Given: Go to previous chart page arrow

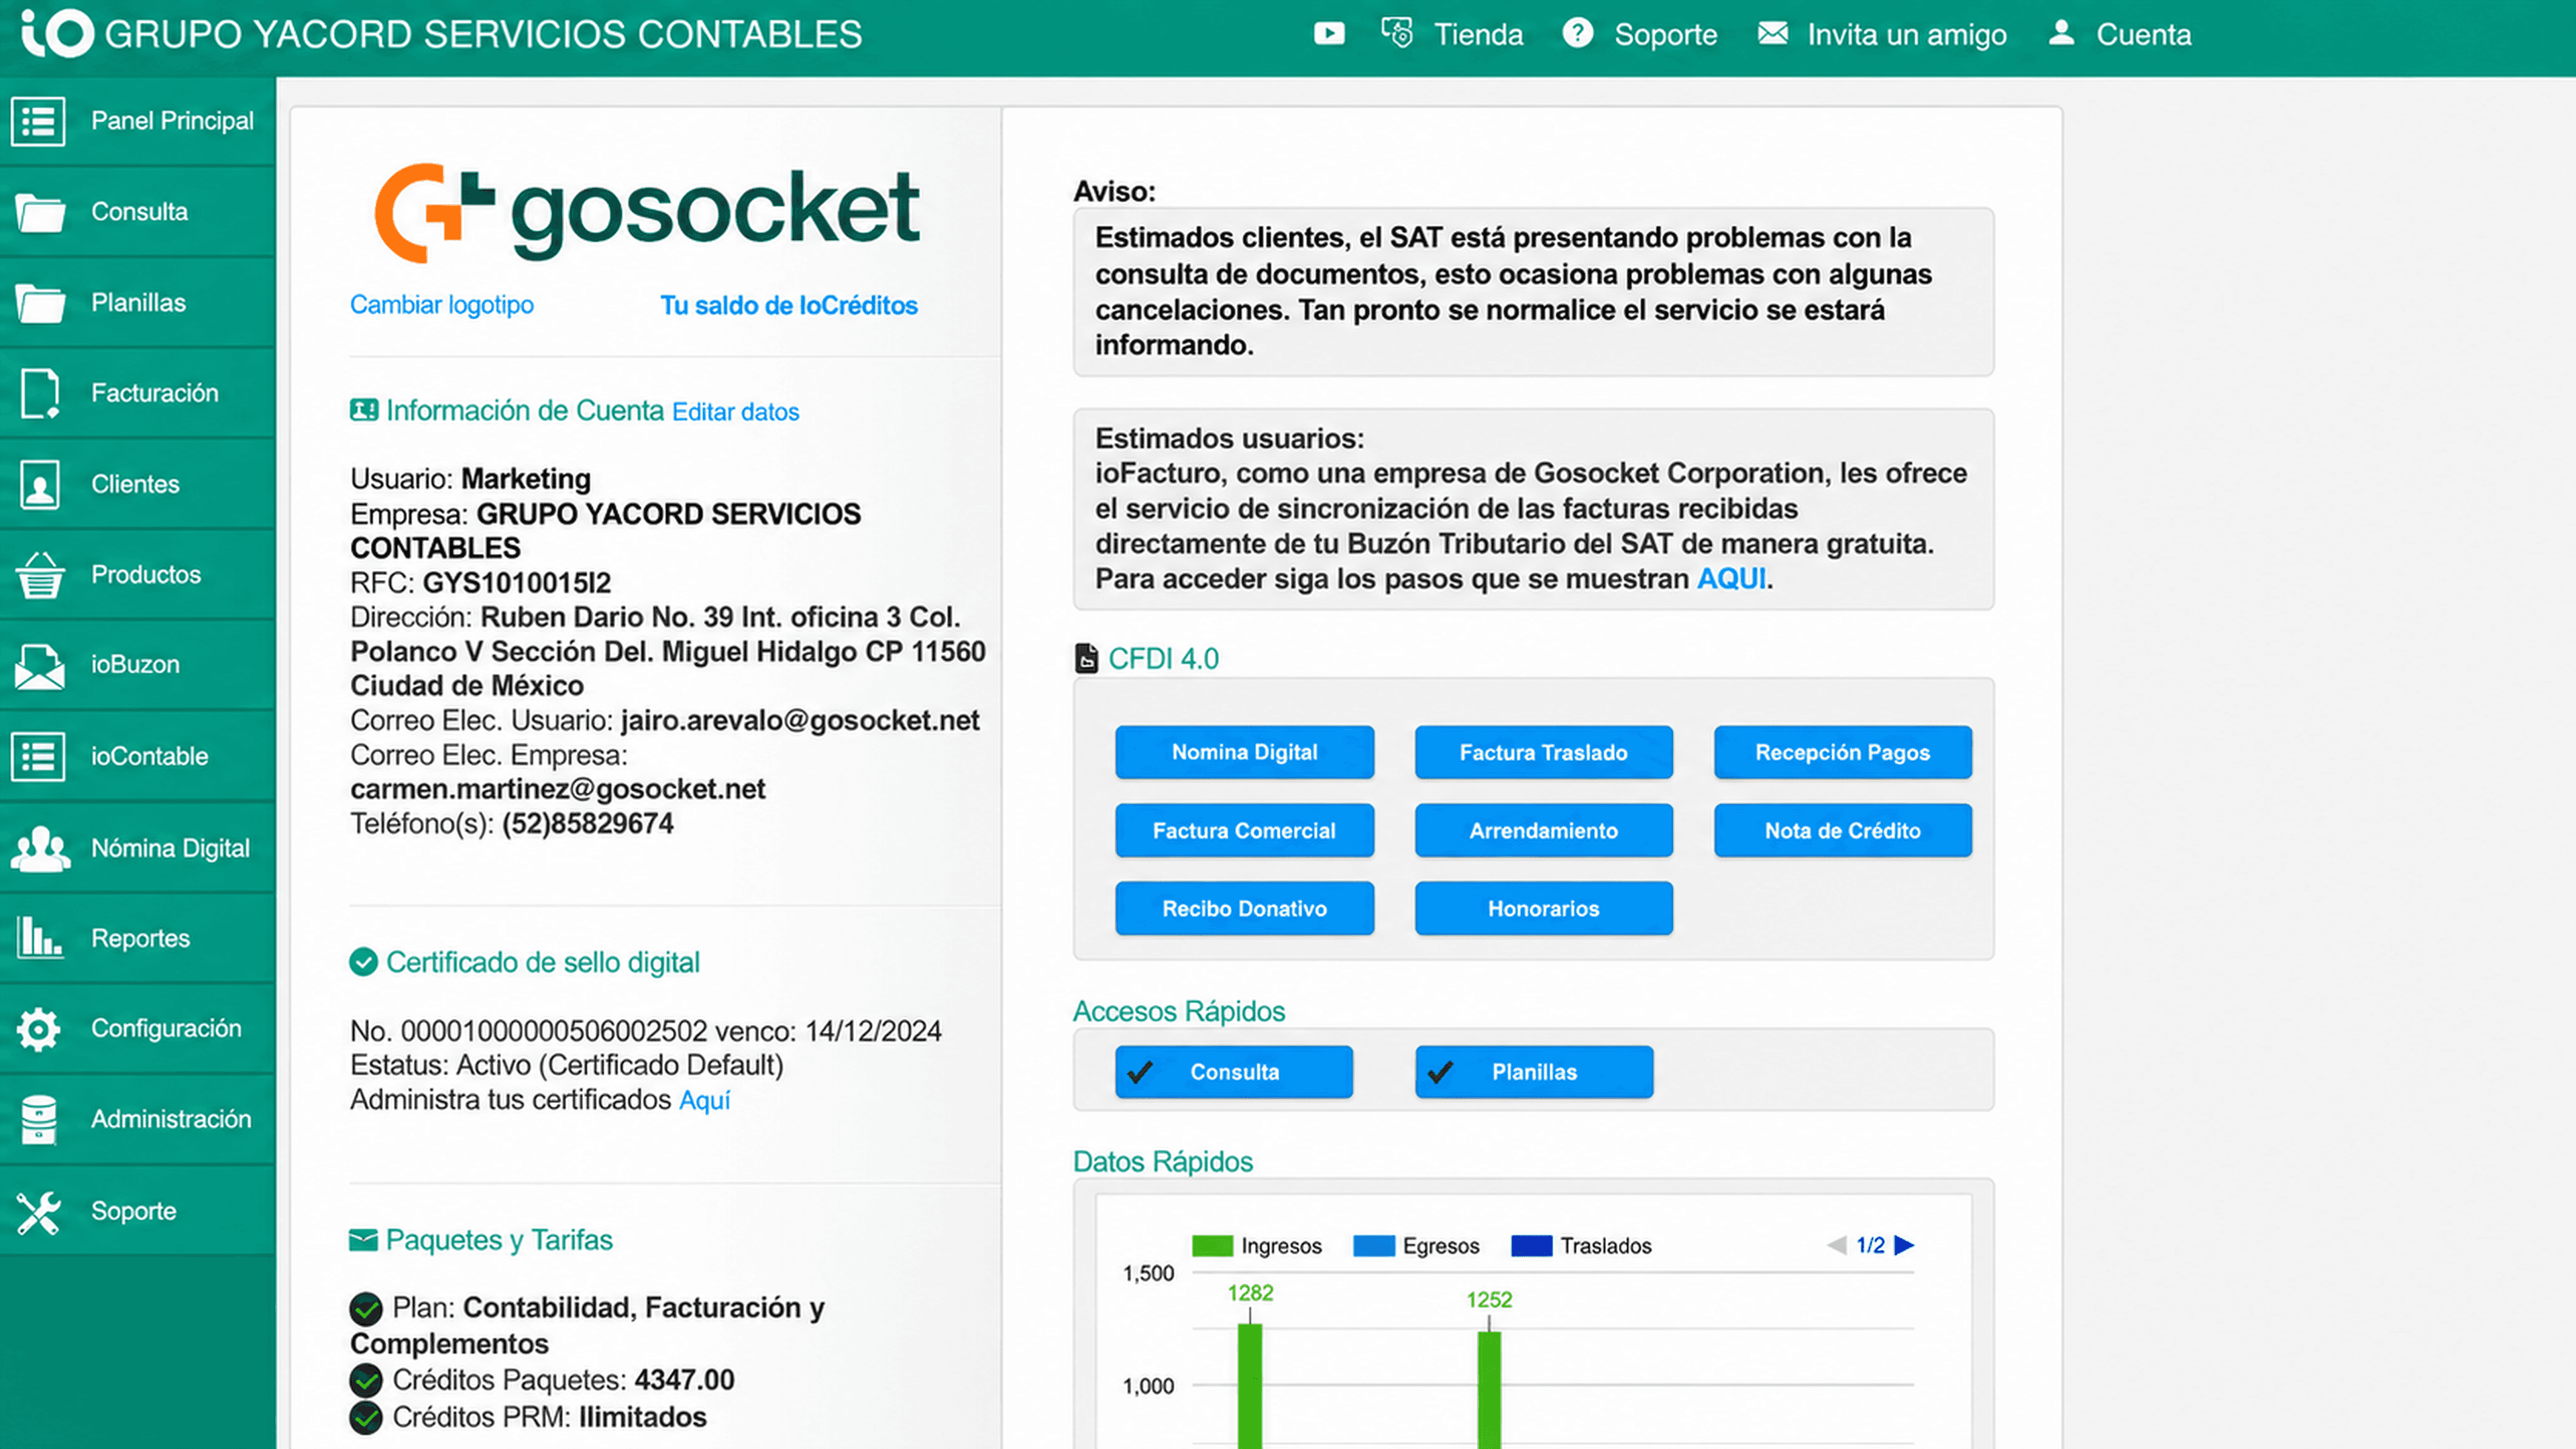Looking at the screenshot, I should (x=1836, y=1245).
